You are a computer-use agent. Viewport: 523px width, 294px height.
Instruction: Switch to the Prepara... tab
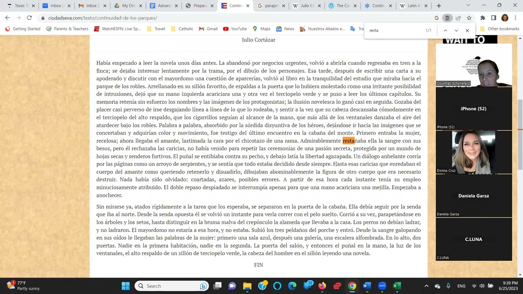coord(200,6)
